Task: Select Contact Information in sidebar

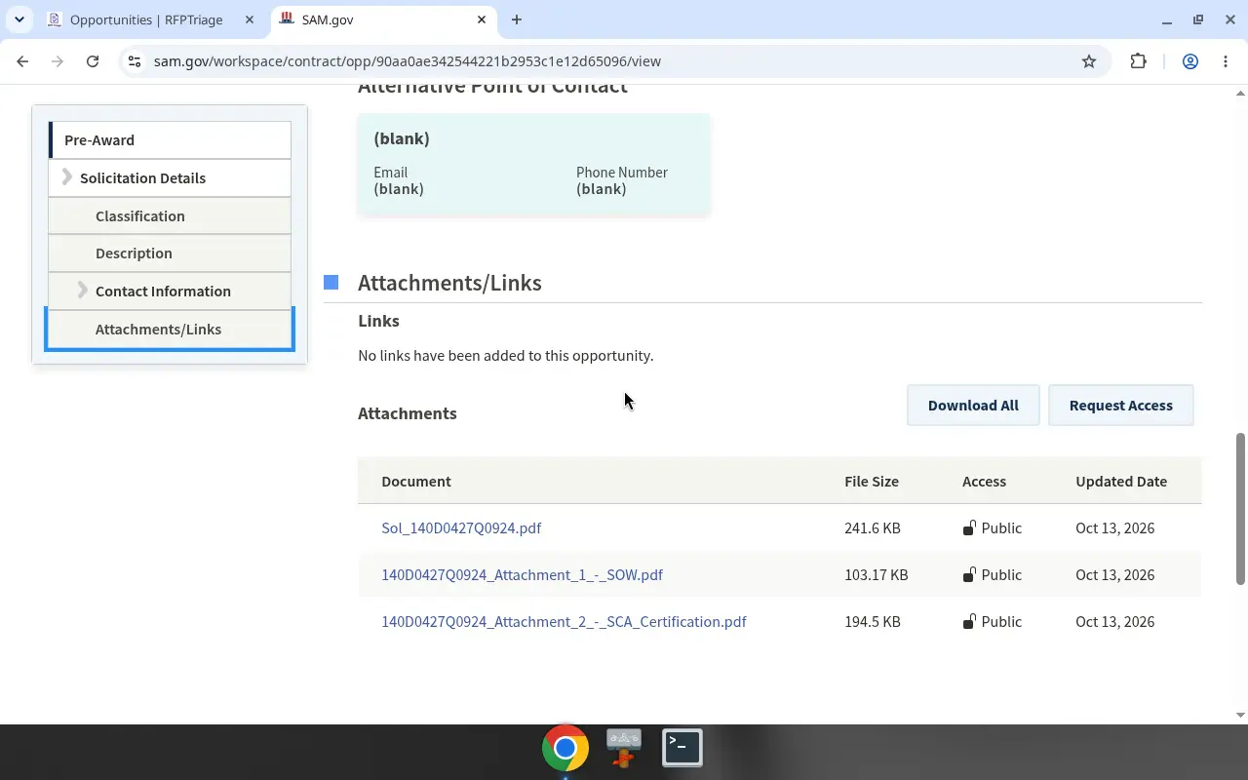Action: [170, 291]
